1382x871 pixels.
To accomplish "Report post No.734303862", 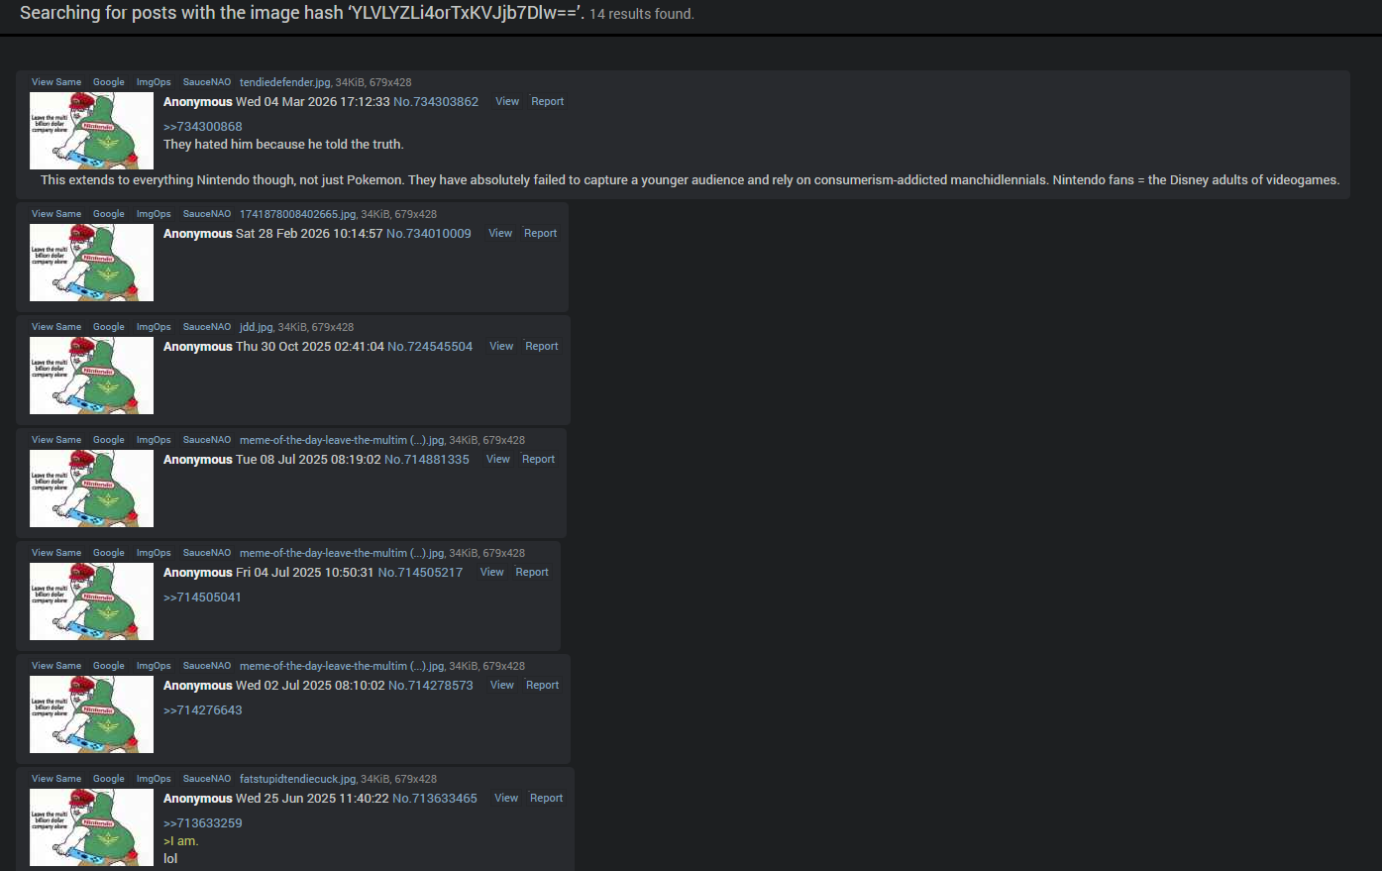I will pos(547,101).
